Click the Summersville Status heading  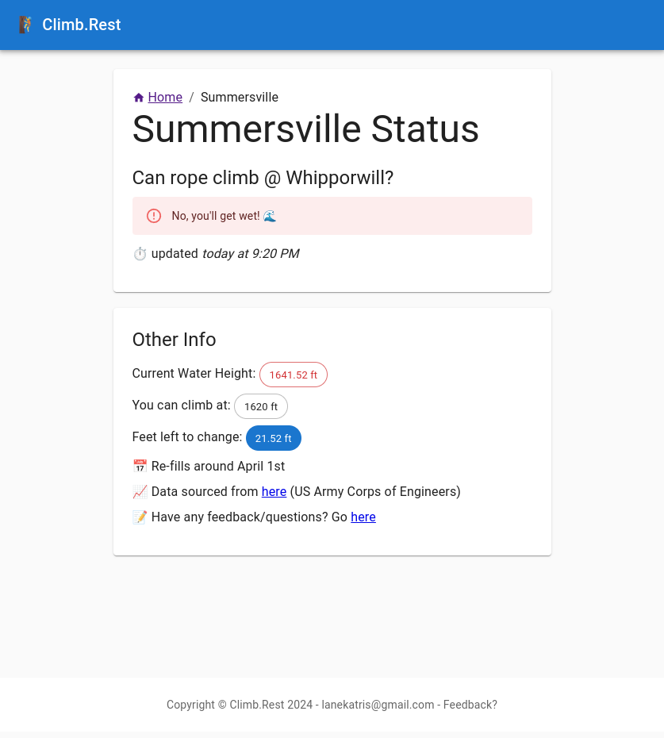point(305,129)
